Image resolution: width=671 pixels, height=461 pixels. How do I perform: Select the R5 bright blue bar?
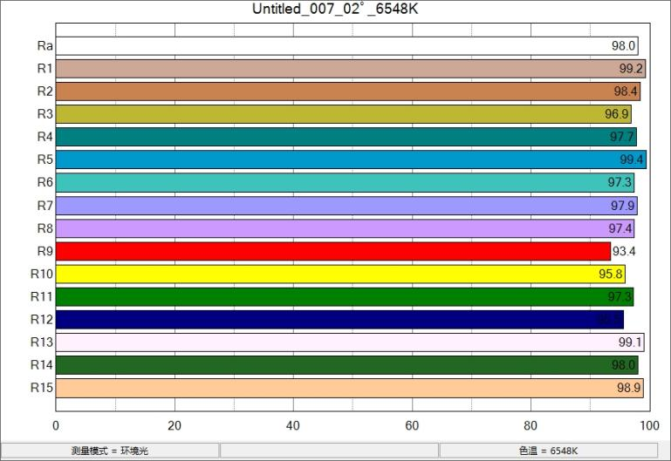(x=350, y=159)
